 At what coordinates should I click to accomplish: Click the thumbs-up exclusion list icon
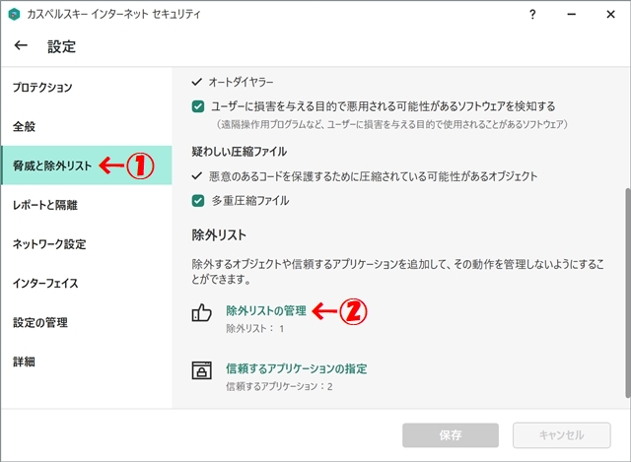coord(202,314)
